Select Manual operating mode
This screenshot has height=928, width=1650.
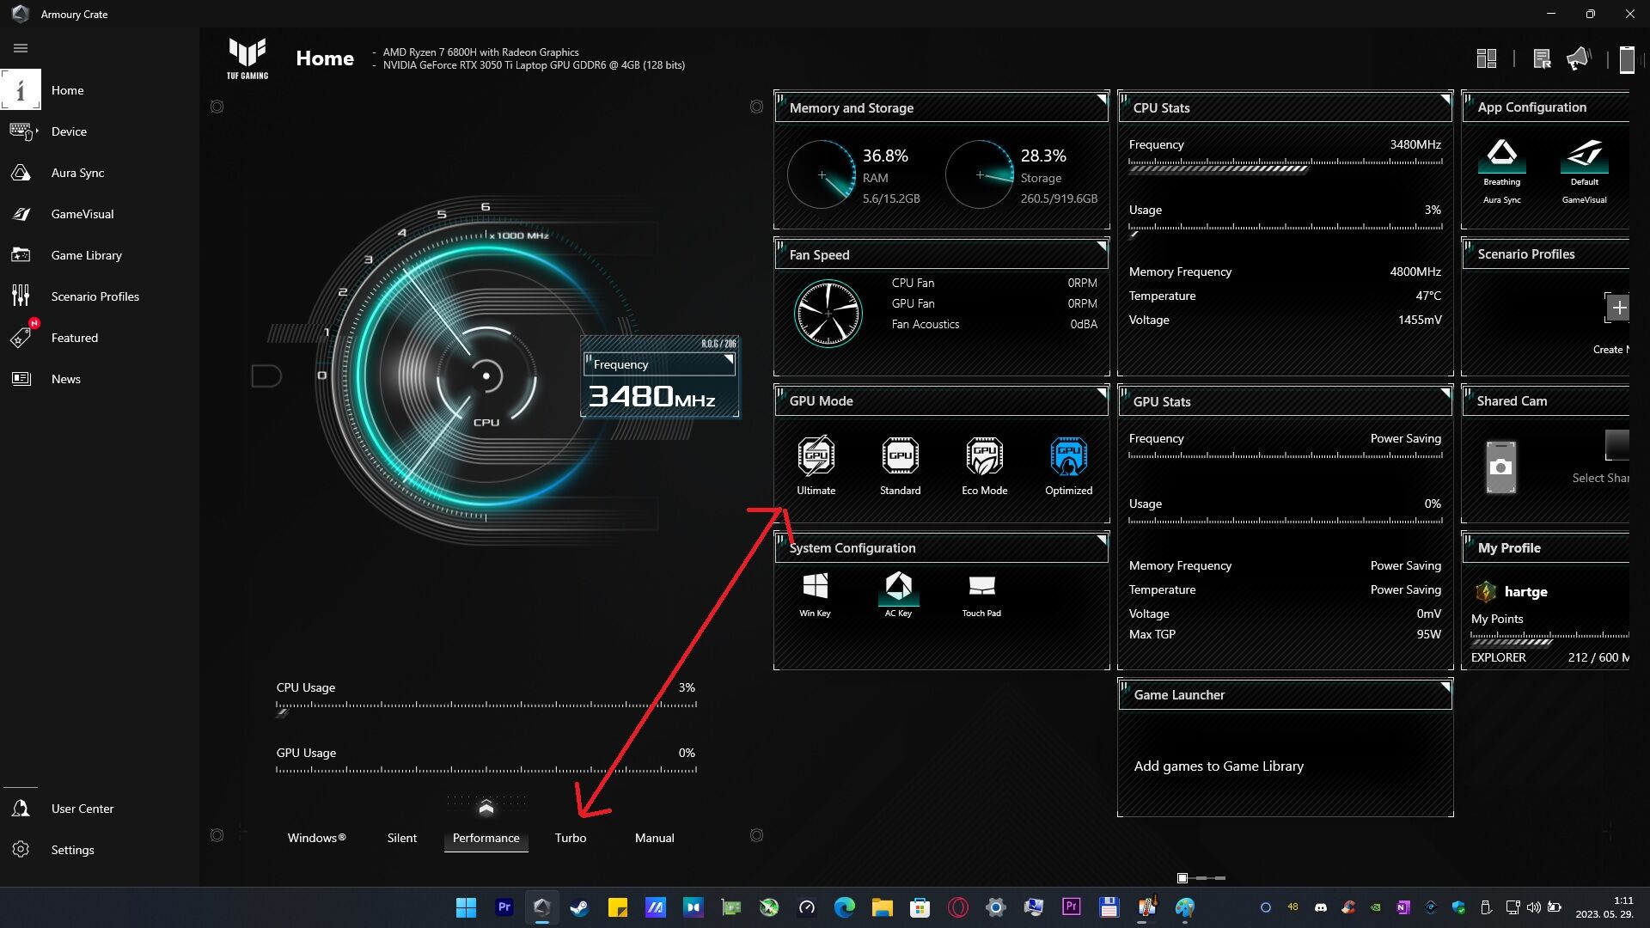[x=654, y=838]
